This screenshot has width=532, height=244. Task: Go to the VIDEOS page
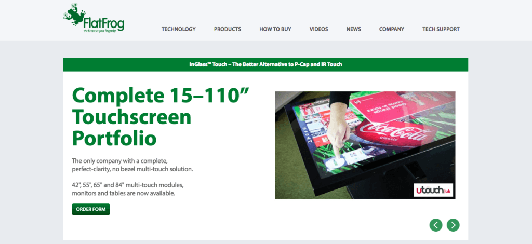click(318, 29)
